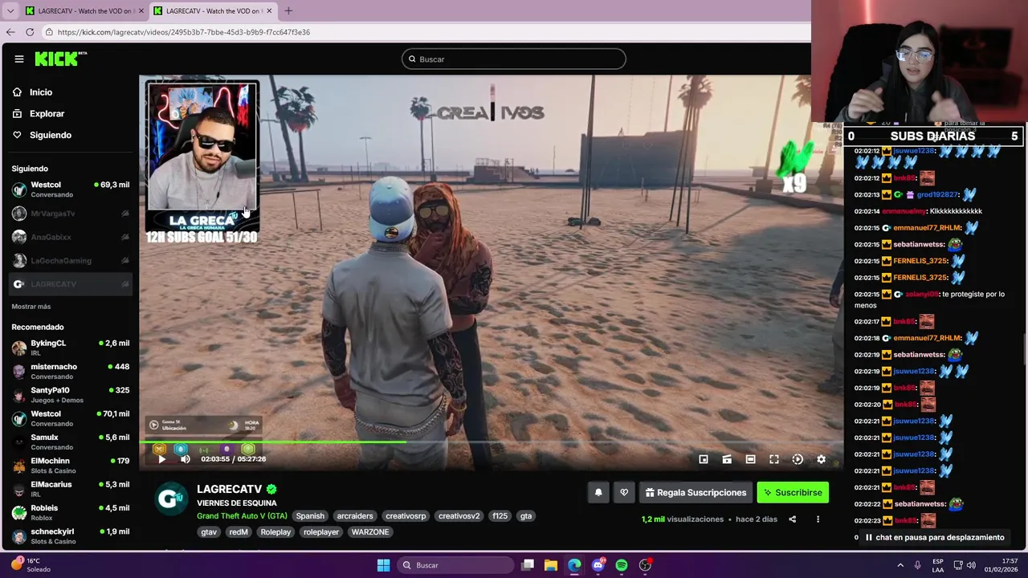Open MrVargasTv offline channel
1028x578 pixels.
[x=71, y=214]
